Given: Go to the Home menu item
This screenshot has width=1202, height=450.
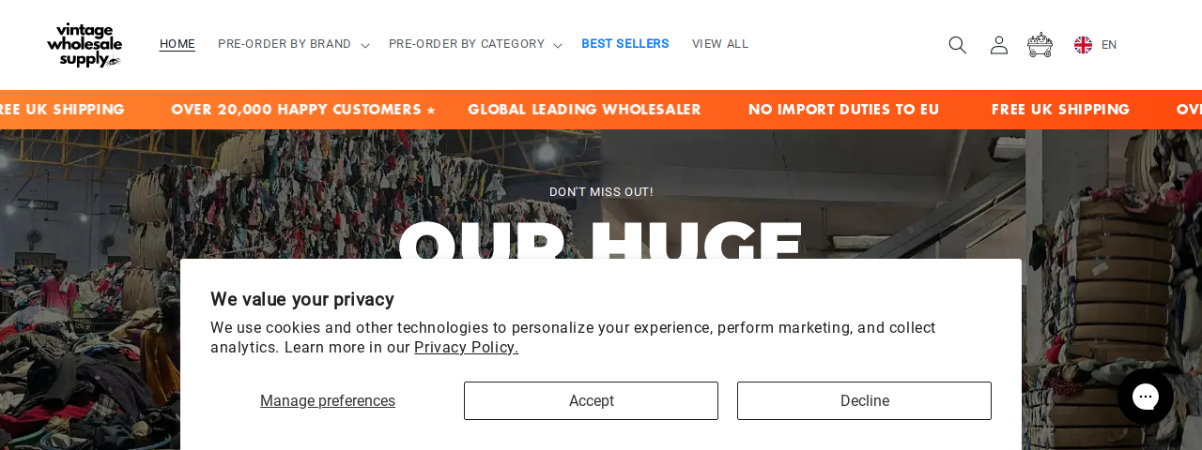Looking at the screenshot, I should (x=177, y=44).
